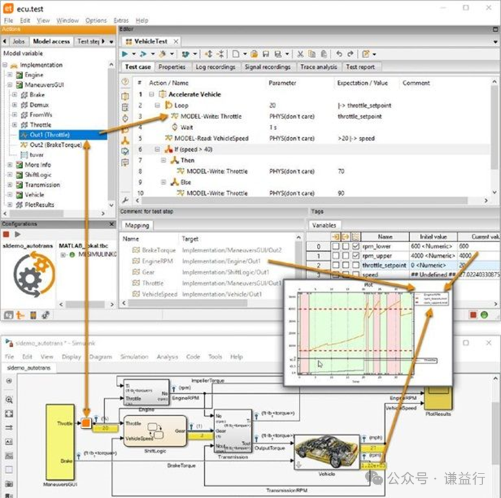Uncheck third checkbox of rpm_lower row
501x498 pixels.
tap(355, 246)
